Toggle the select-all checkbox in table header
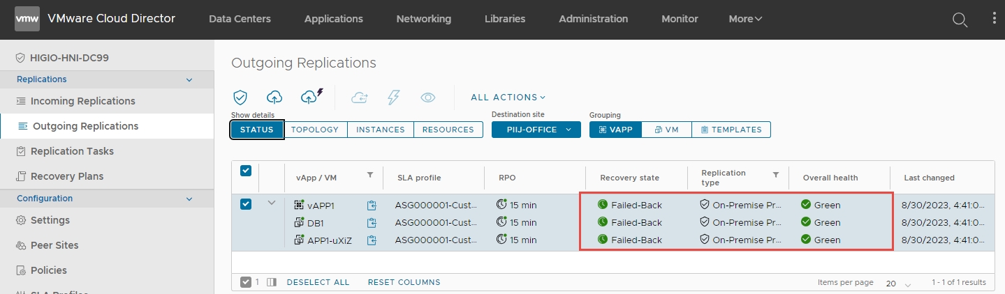 point(246,171)
